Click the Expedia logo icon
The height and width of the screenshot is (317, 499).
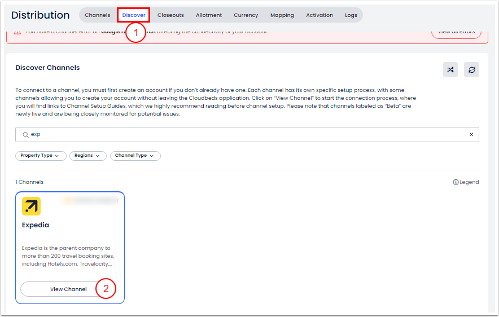(31, 206)
